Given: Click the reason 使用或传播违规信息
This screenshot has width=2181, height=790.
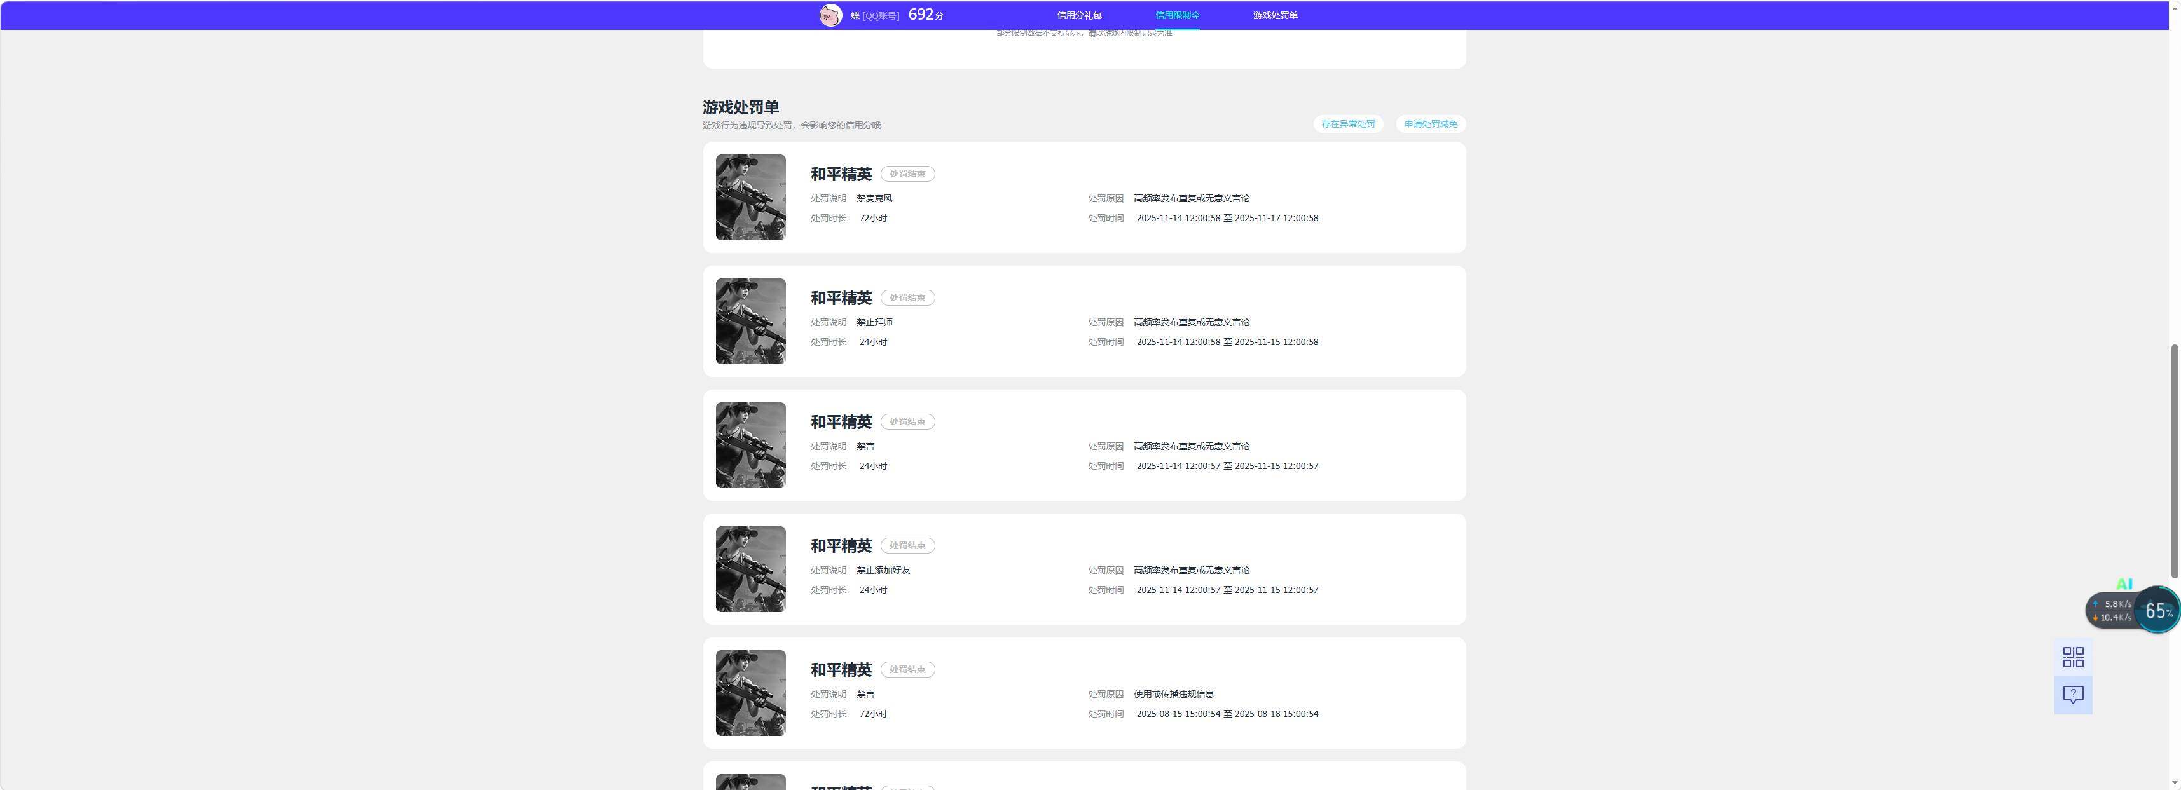Looking at the screenshot, I should coord(1173,693).
